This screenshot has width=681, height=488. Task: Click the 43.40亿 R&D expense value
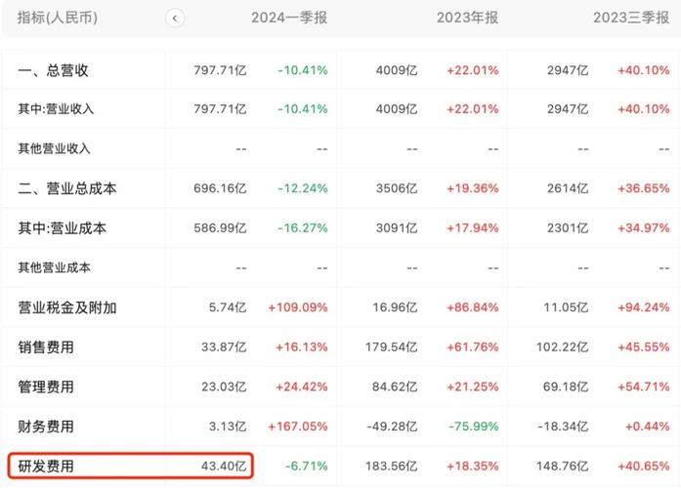point(224,466)
